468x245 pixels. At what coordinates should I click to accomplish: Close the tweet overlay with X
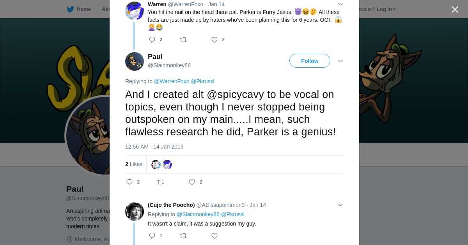click(455, 9)
